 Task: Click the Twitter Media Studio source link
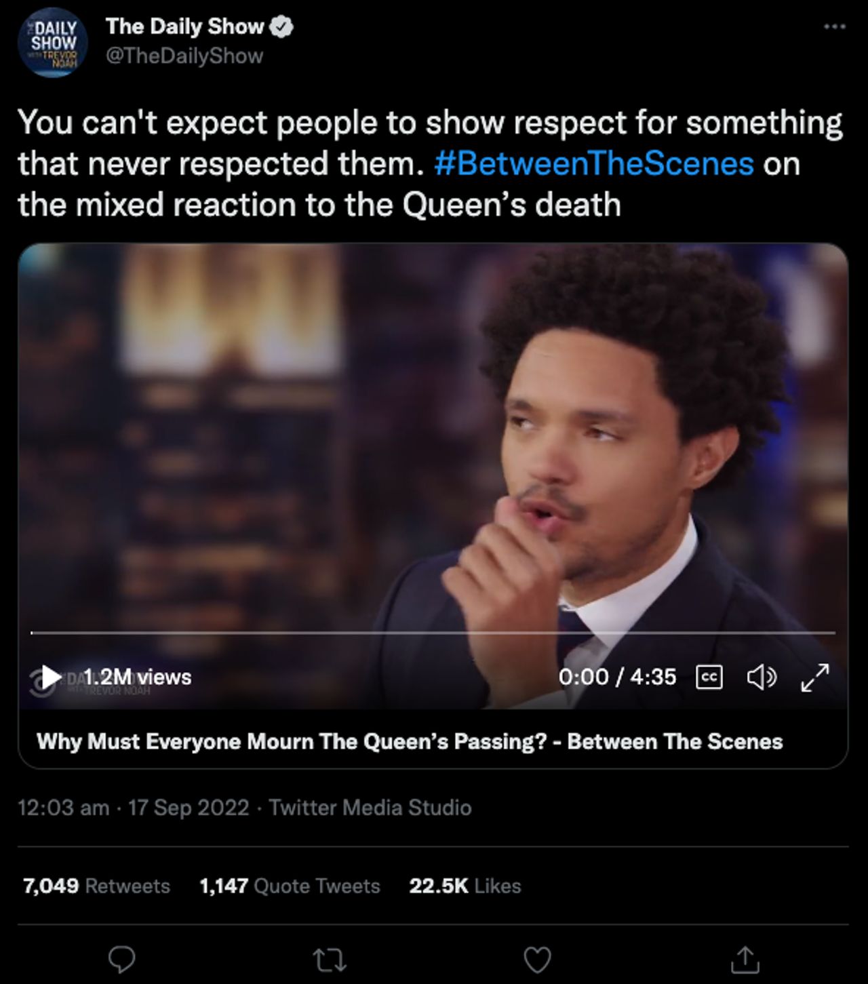(370, 808)
